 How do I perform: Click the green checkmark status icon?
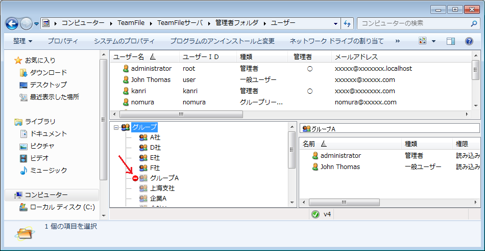(x=315, y=214)
